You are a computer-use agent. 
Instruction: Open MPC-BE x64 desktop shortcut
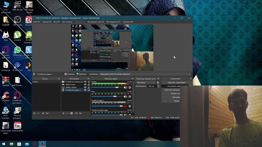coord(17,6)
